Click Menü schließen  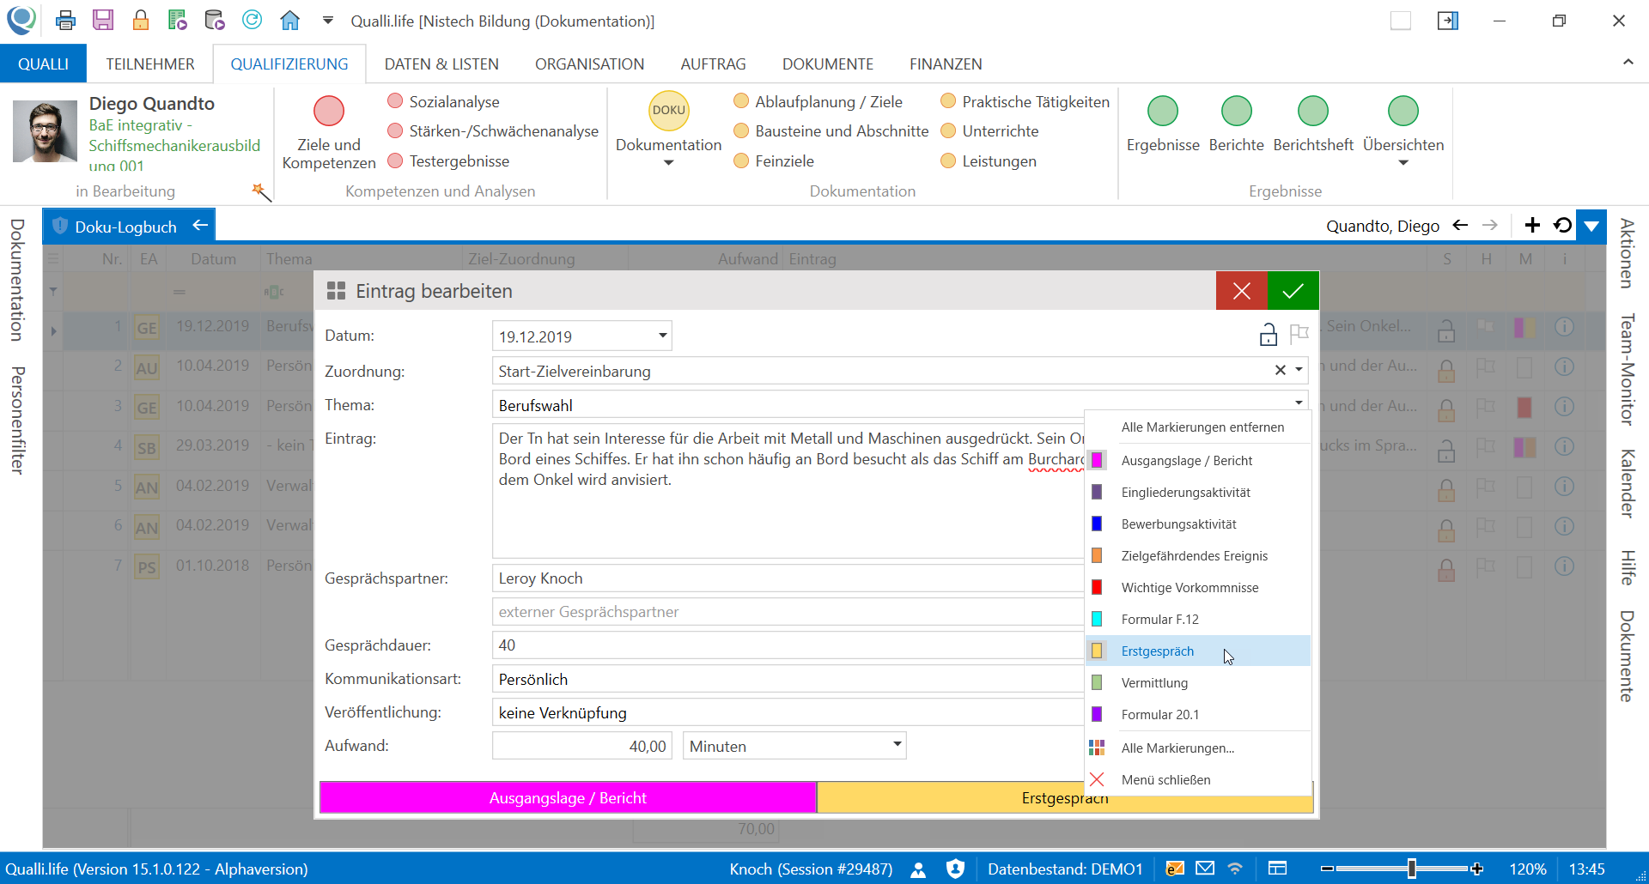point(1199,780)
